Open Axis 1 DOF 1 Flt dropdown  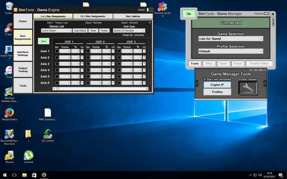tap(82, 51)
